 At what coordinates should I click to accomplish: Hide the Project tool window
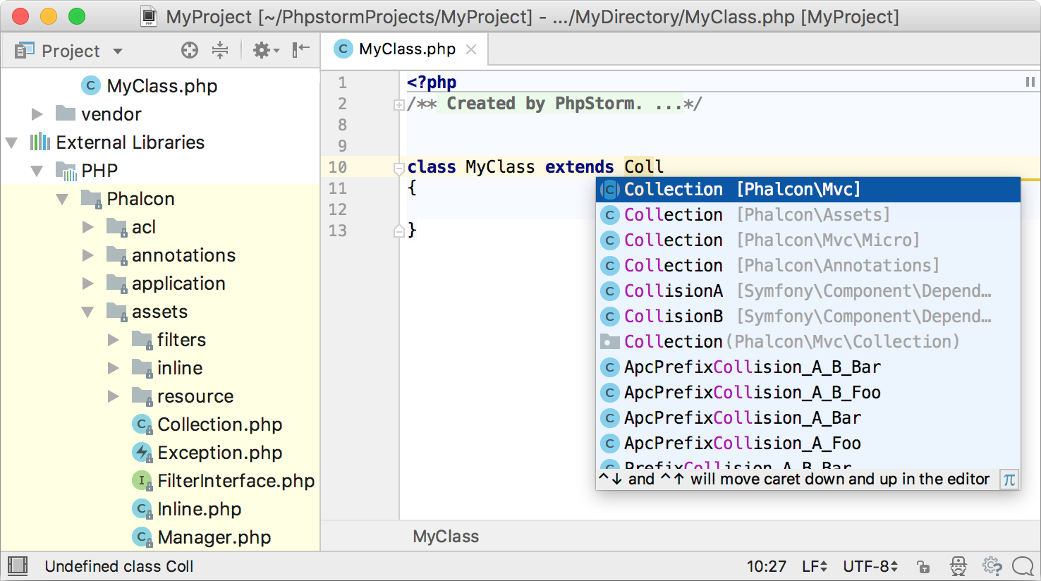tap(301, 49)
